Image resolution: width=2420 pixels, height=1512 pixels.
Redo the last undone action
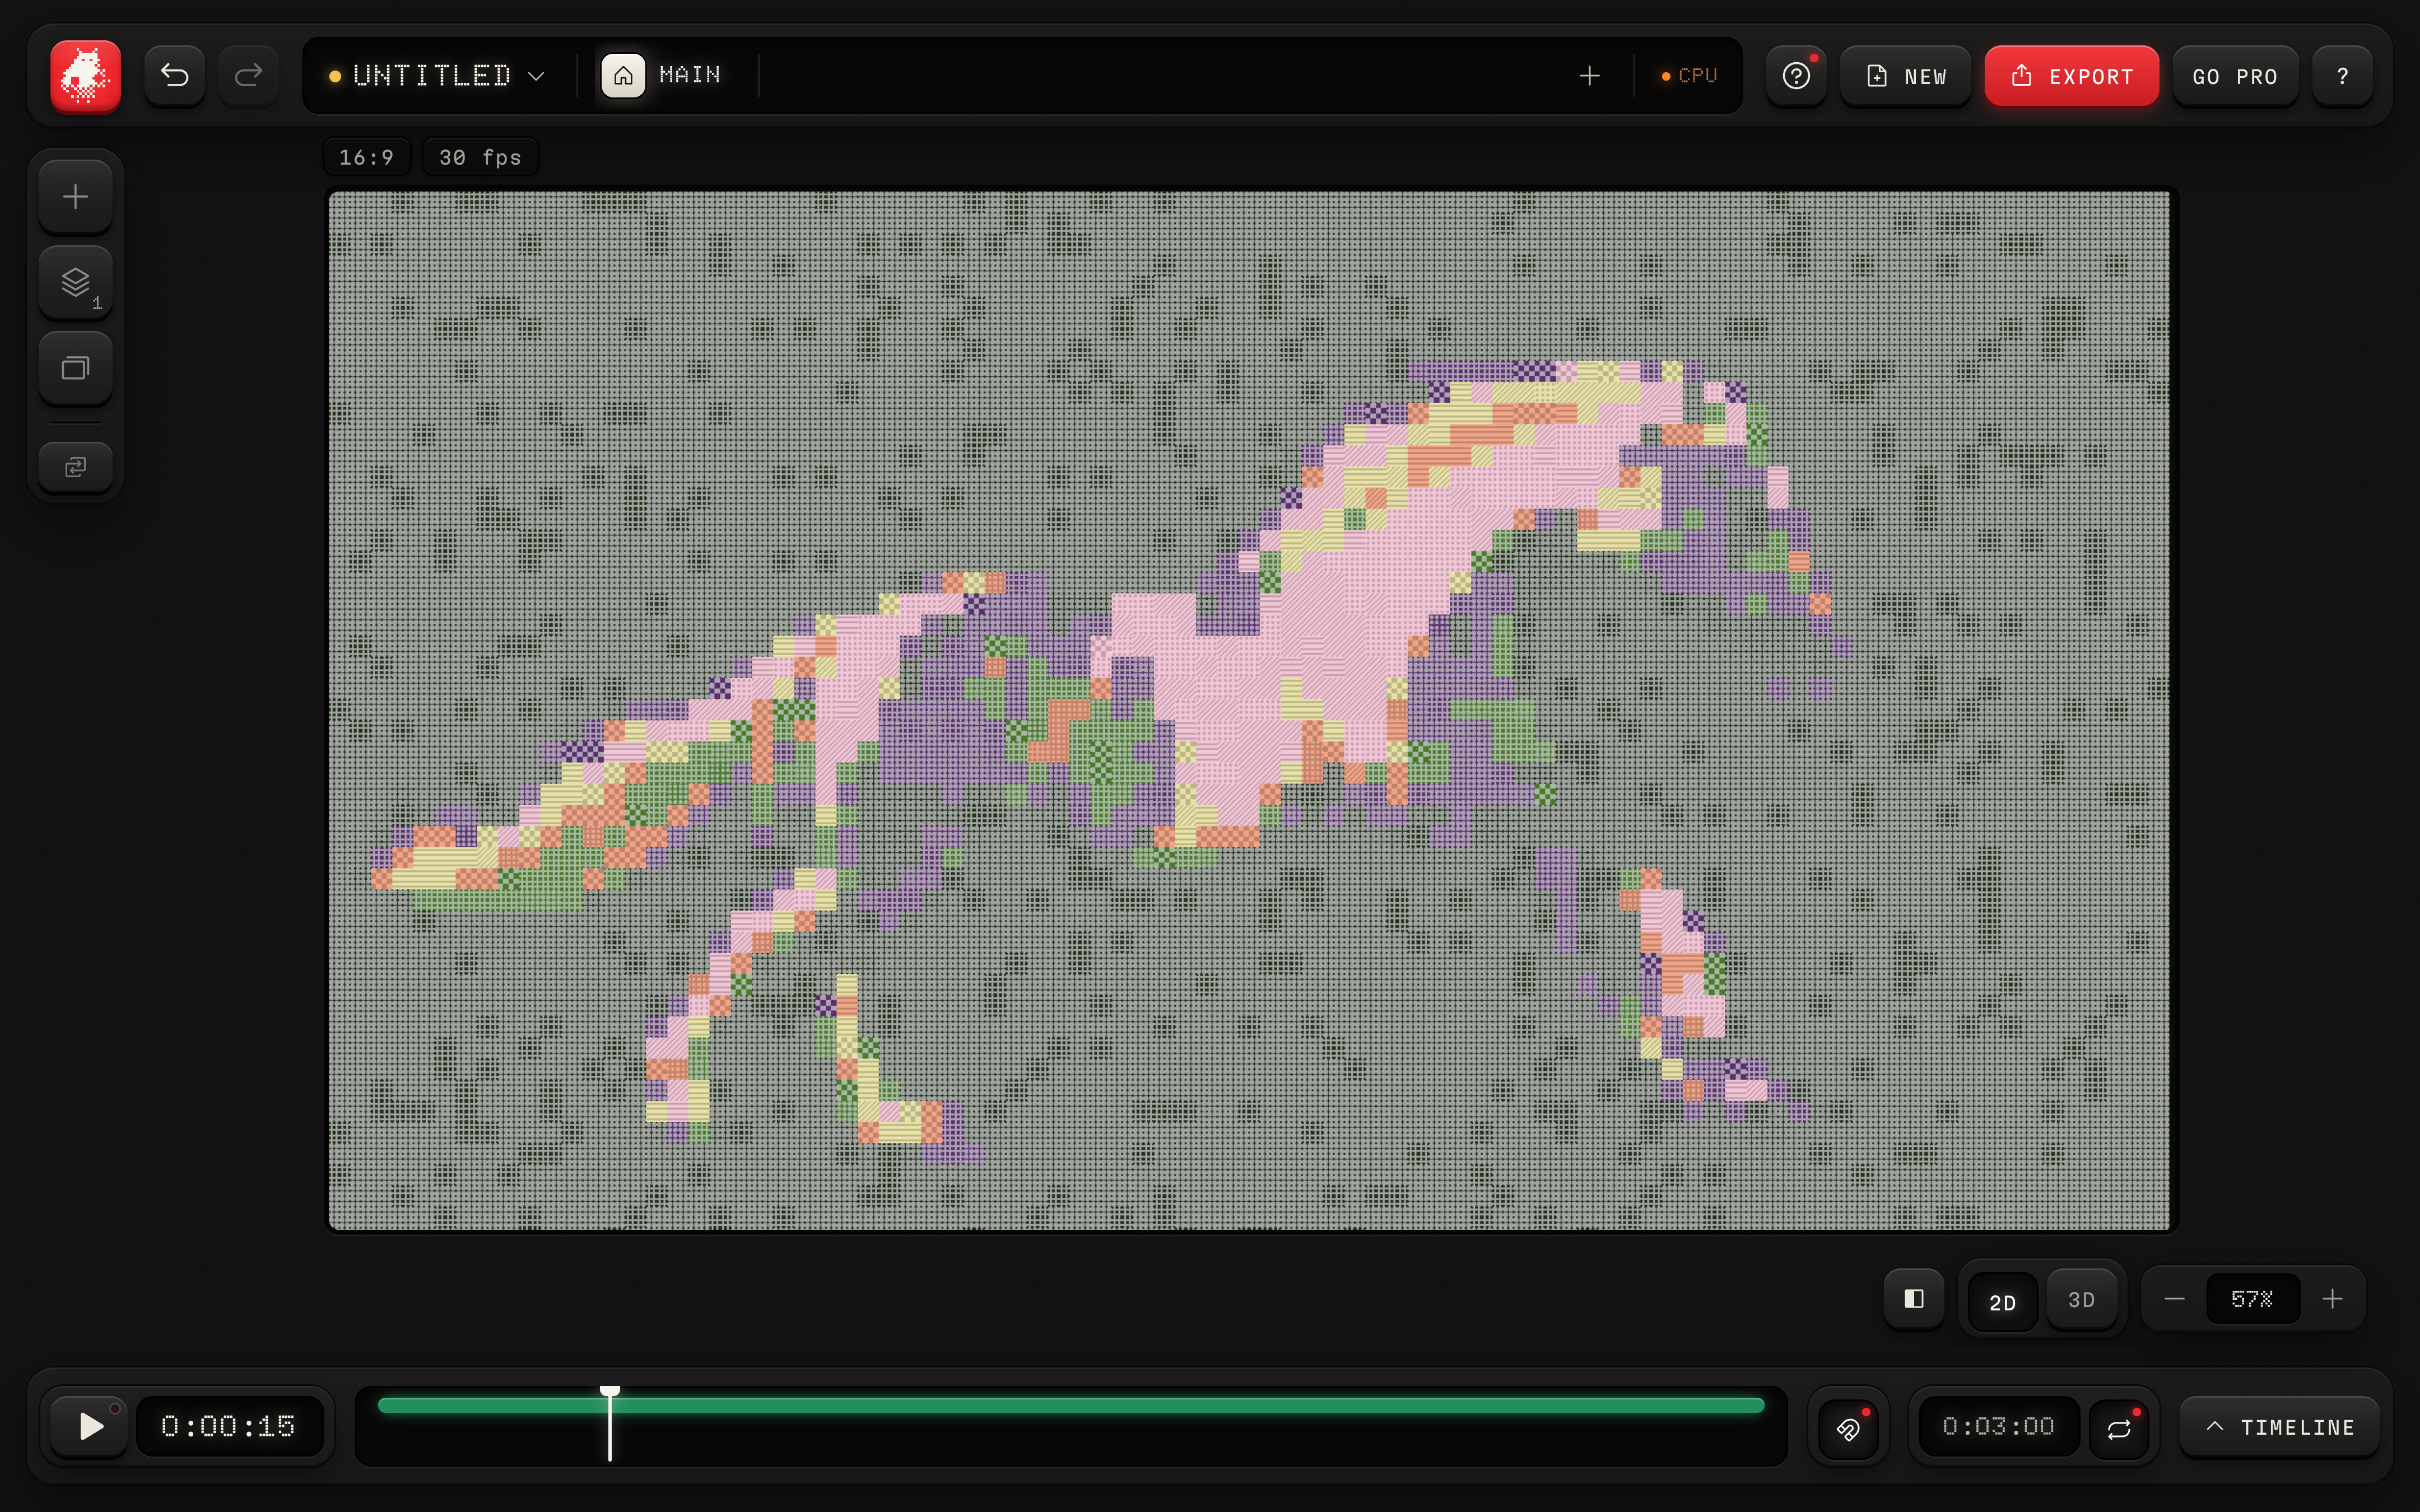click(248, 76)
